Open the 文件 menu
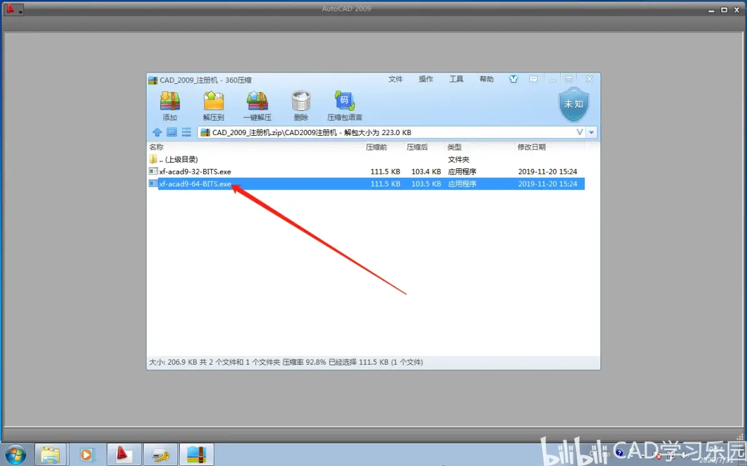This screenshot has height=466, width=747. coord(395,79)
